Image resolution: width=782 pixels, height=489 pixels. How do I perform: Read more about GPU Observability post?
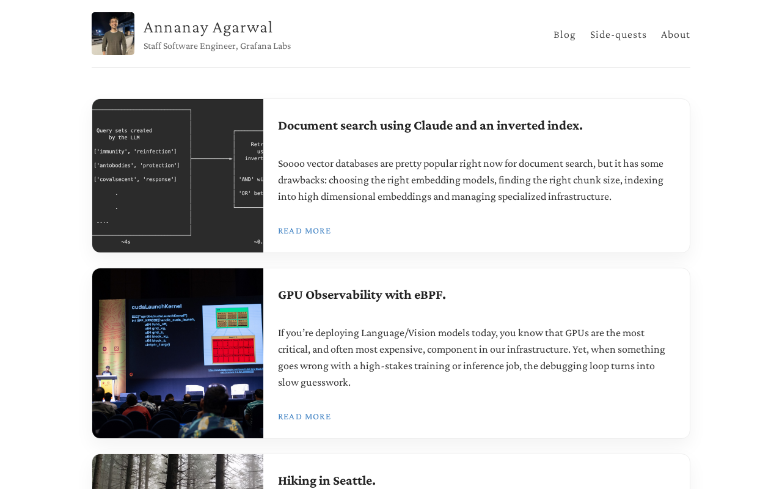pyautogui.click(x=304, y=416)
